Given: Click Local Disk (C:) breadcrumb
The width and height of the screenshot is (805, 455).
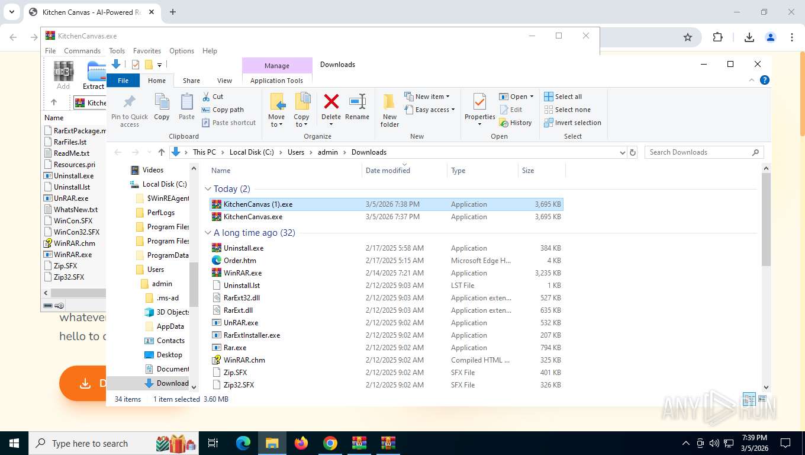Looking at the screenshot, I should tap(252, 152).
